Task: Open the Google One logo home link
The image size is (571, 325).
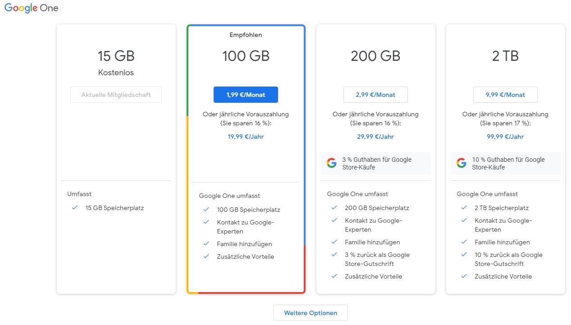Action: 32,8
